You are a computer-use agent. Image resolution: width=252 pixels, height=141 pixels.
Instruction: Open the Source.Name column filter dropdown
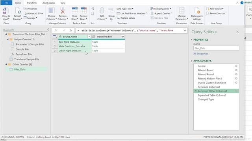(x=89, y=36)
